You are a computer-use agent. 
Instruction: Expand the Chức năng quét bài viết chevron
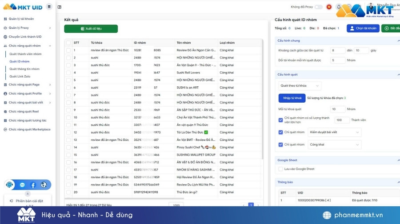(x=50, y=103)
